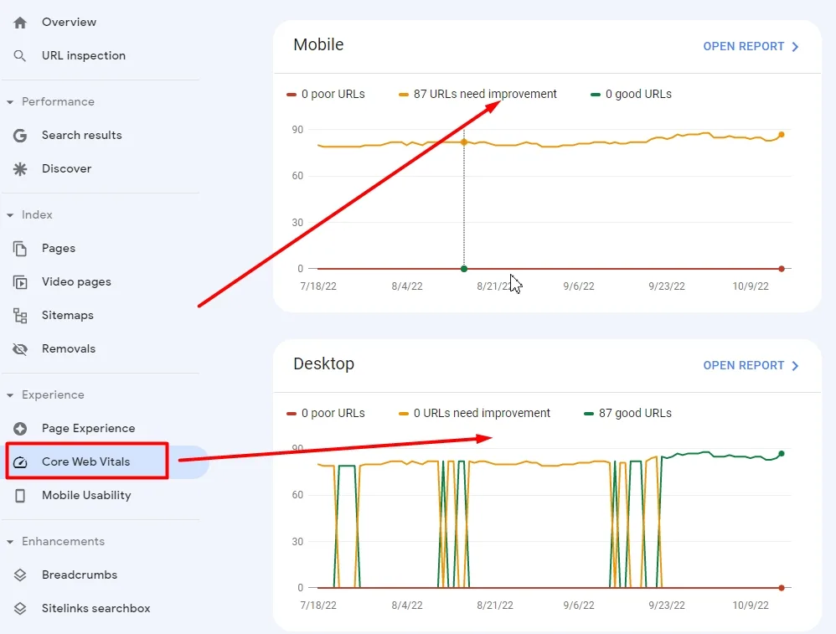The height and width of the screenshot is (634, 836).
Task: Open the Desktop report link
Action: coord(751,366)
